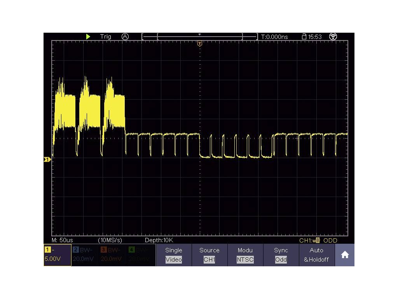Change the Modu NTSC video standard
This screenshot has height=299, width=398.
click(x=245, y=255)
